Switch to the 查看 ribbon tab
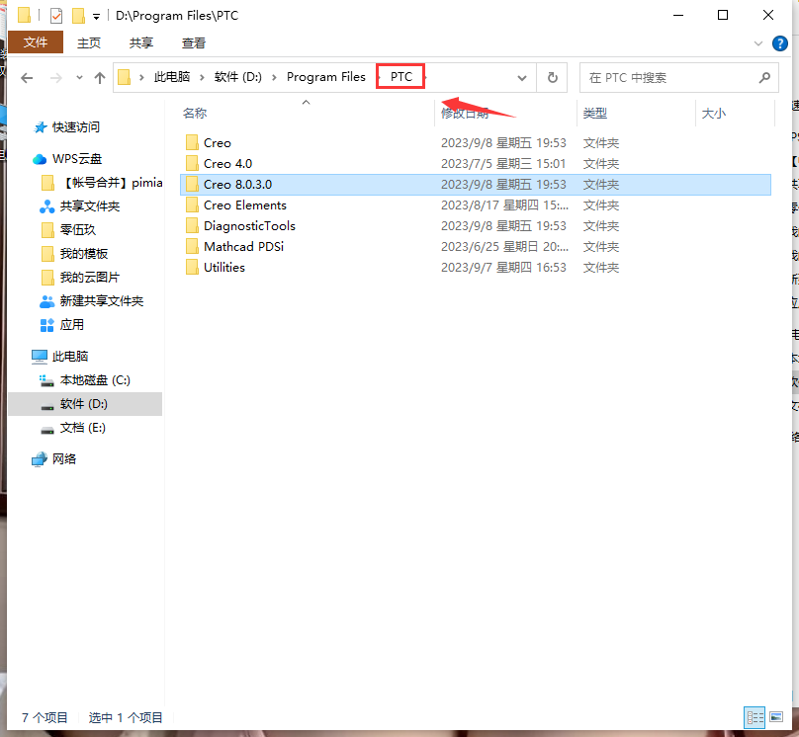799x737 pixels. (x=194, y=42)
